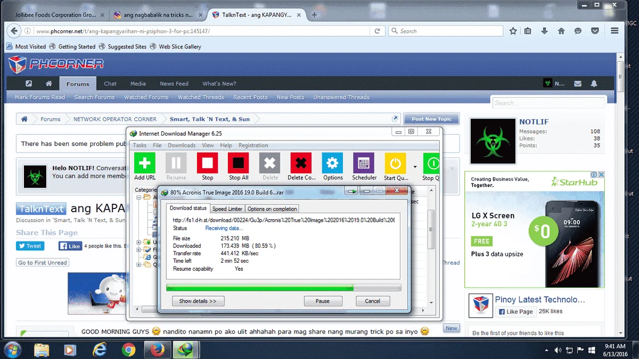The height and width of the screenshot is (359, 639).
Task: Open the Firefox downloads arrow icon
Action: (x=544, y=31)
